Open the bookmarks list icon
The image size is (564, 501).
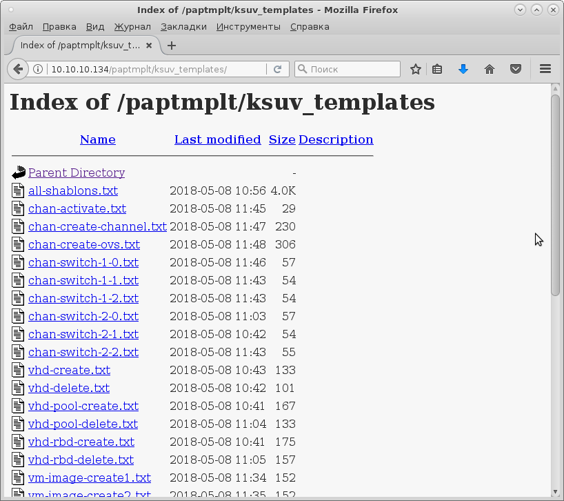(437, 69)
